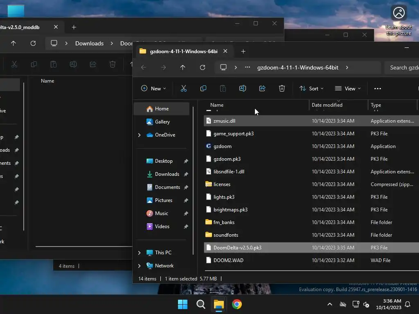Open View dropdown menu

tap(348, 88)
